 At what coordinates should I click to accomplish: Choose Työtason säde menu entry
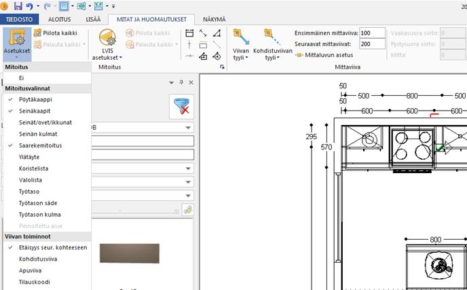coord(47,203)
